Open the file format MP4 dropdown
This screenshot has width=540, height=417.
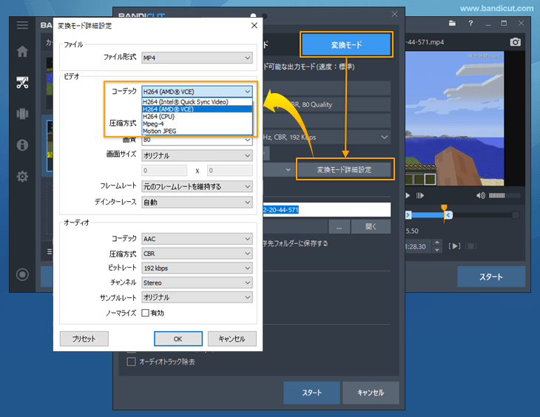[197, 58]
